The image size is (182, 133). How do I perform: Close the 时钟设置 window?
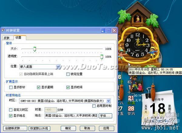pos(114,31)
